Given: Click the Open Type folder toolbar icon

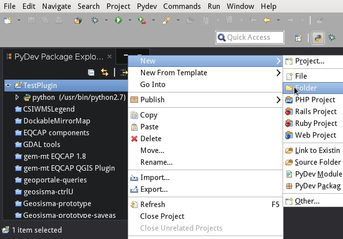Looking at the screenshot, I should coord(78,20).
